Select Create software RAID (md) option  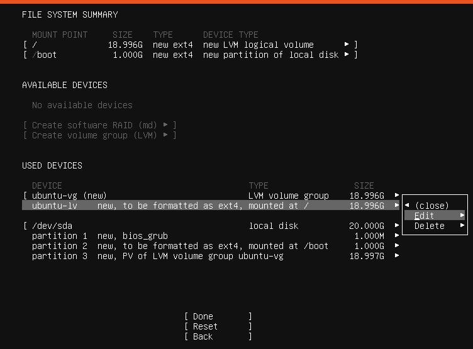point(100,125)
